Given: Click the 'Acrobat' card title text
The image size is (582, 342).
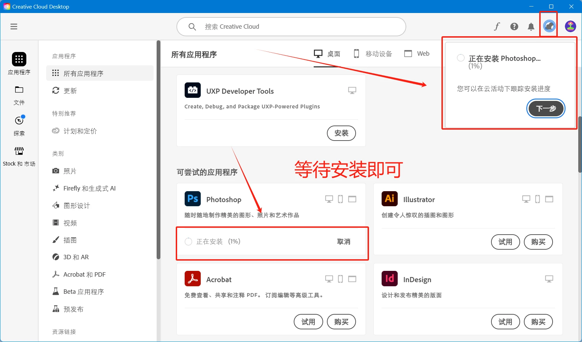Looking at the screenshot, I should click(x=219, y=279).
